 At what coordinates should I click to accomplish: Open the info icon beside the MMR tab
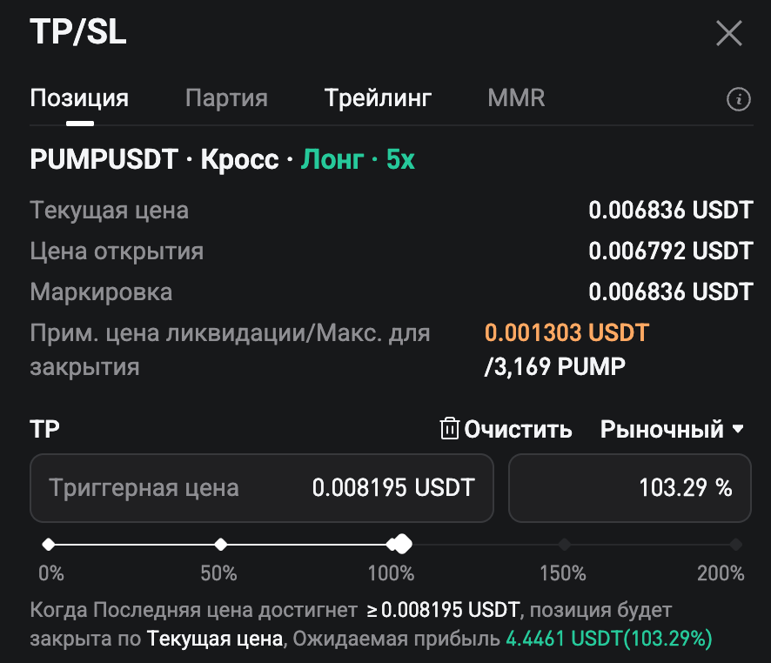[738, 99]
